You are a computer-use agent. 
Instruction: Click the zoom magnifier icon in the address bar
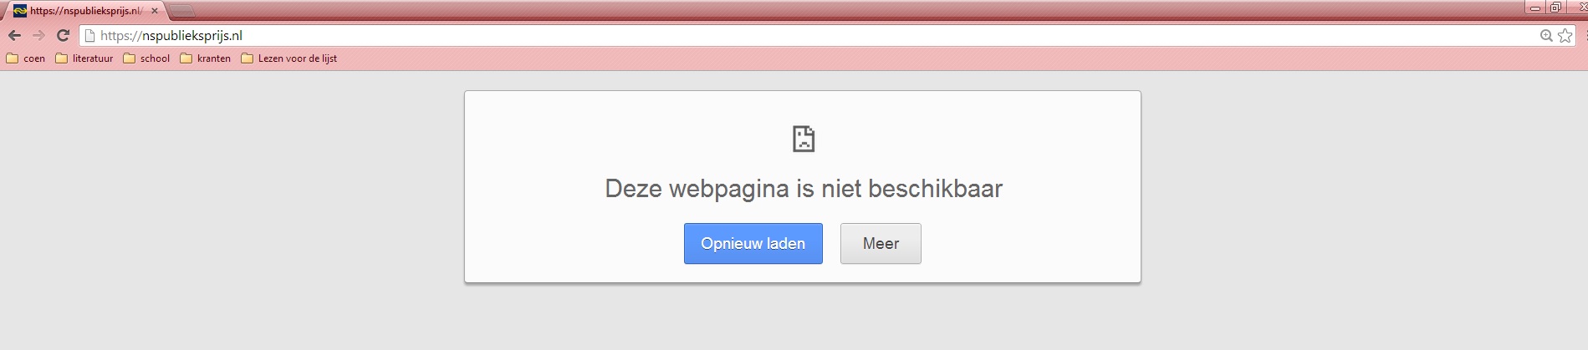[1546, 36]
